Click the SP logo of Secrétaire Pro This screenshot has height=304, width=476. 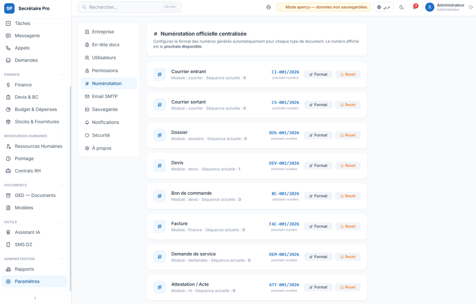click(x=9, y=8)
